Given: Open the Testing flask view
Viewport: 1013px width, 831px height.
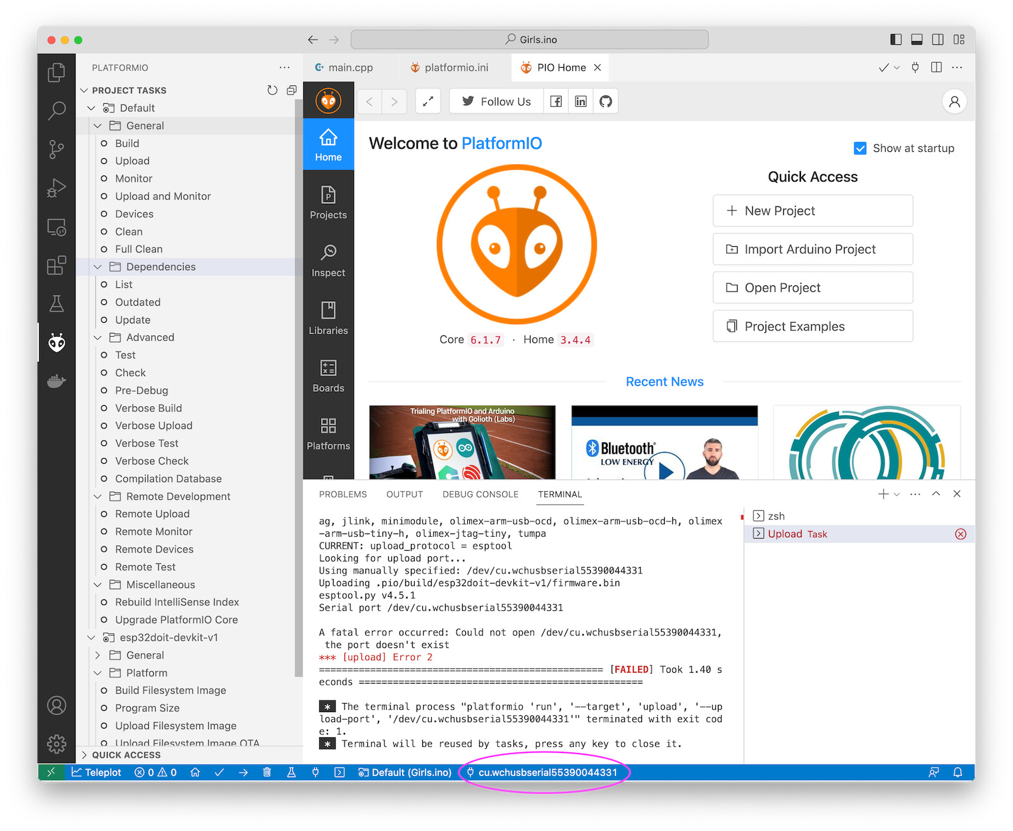Looking at the screenshot, I should tap(56, 304).
